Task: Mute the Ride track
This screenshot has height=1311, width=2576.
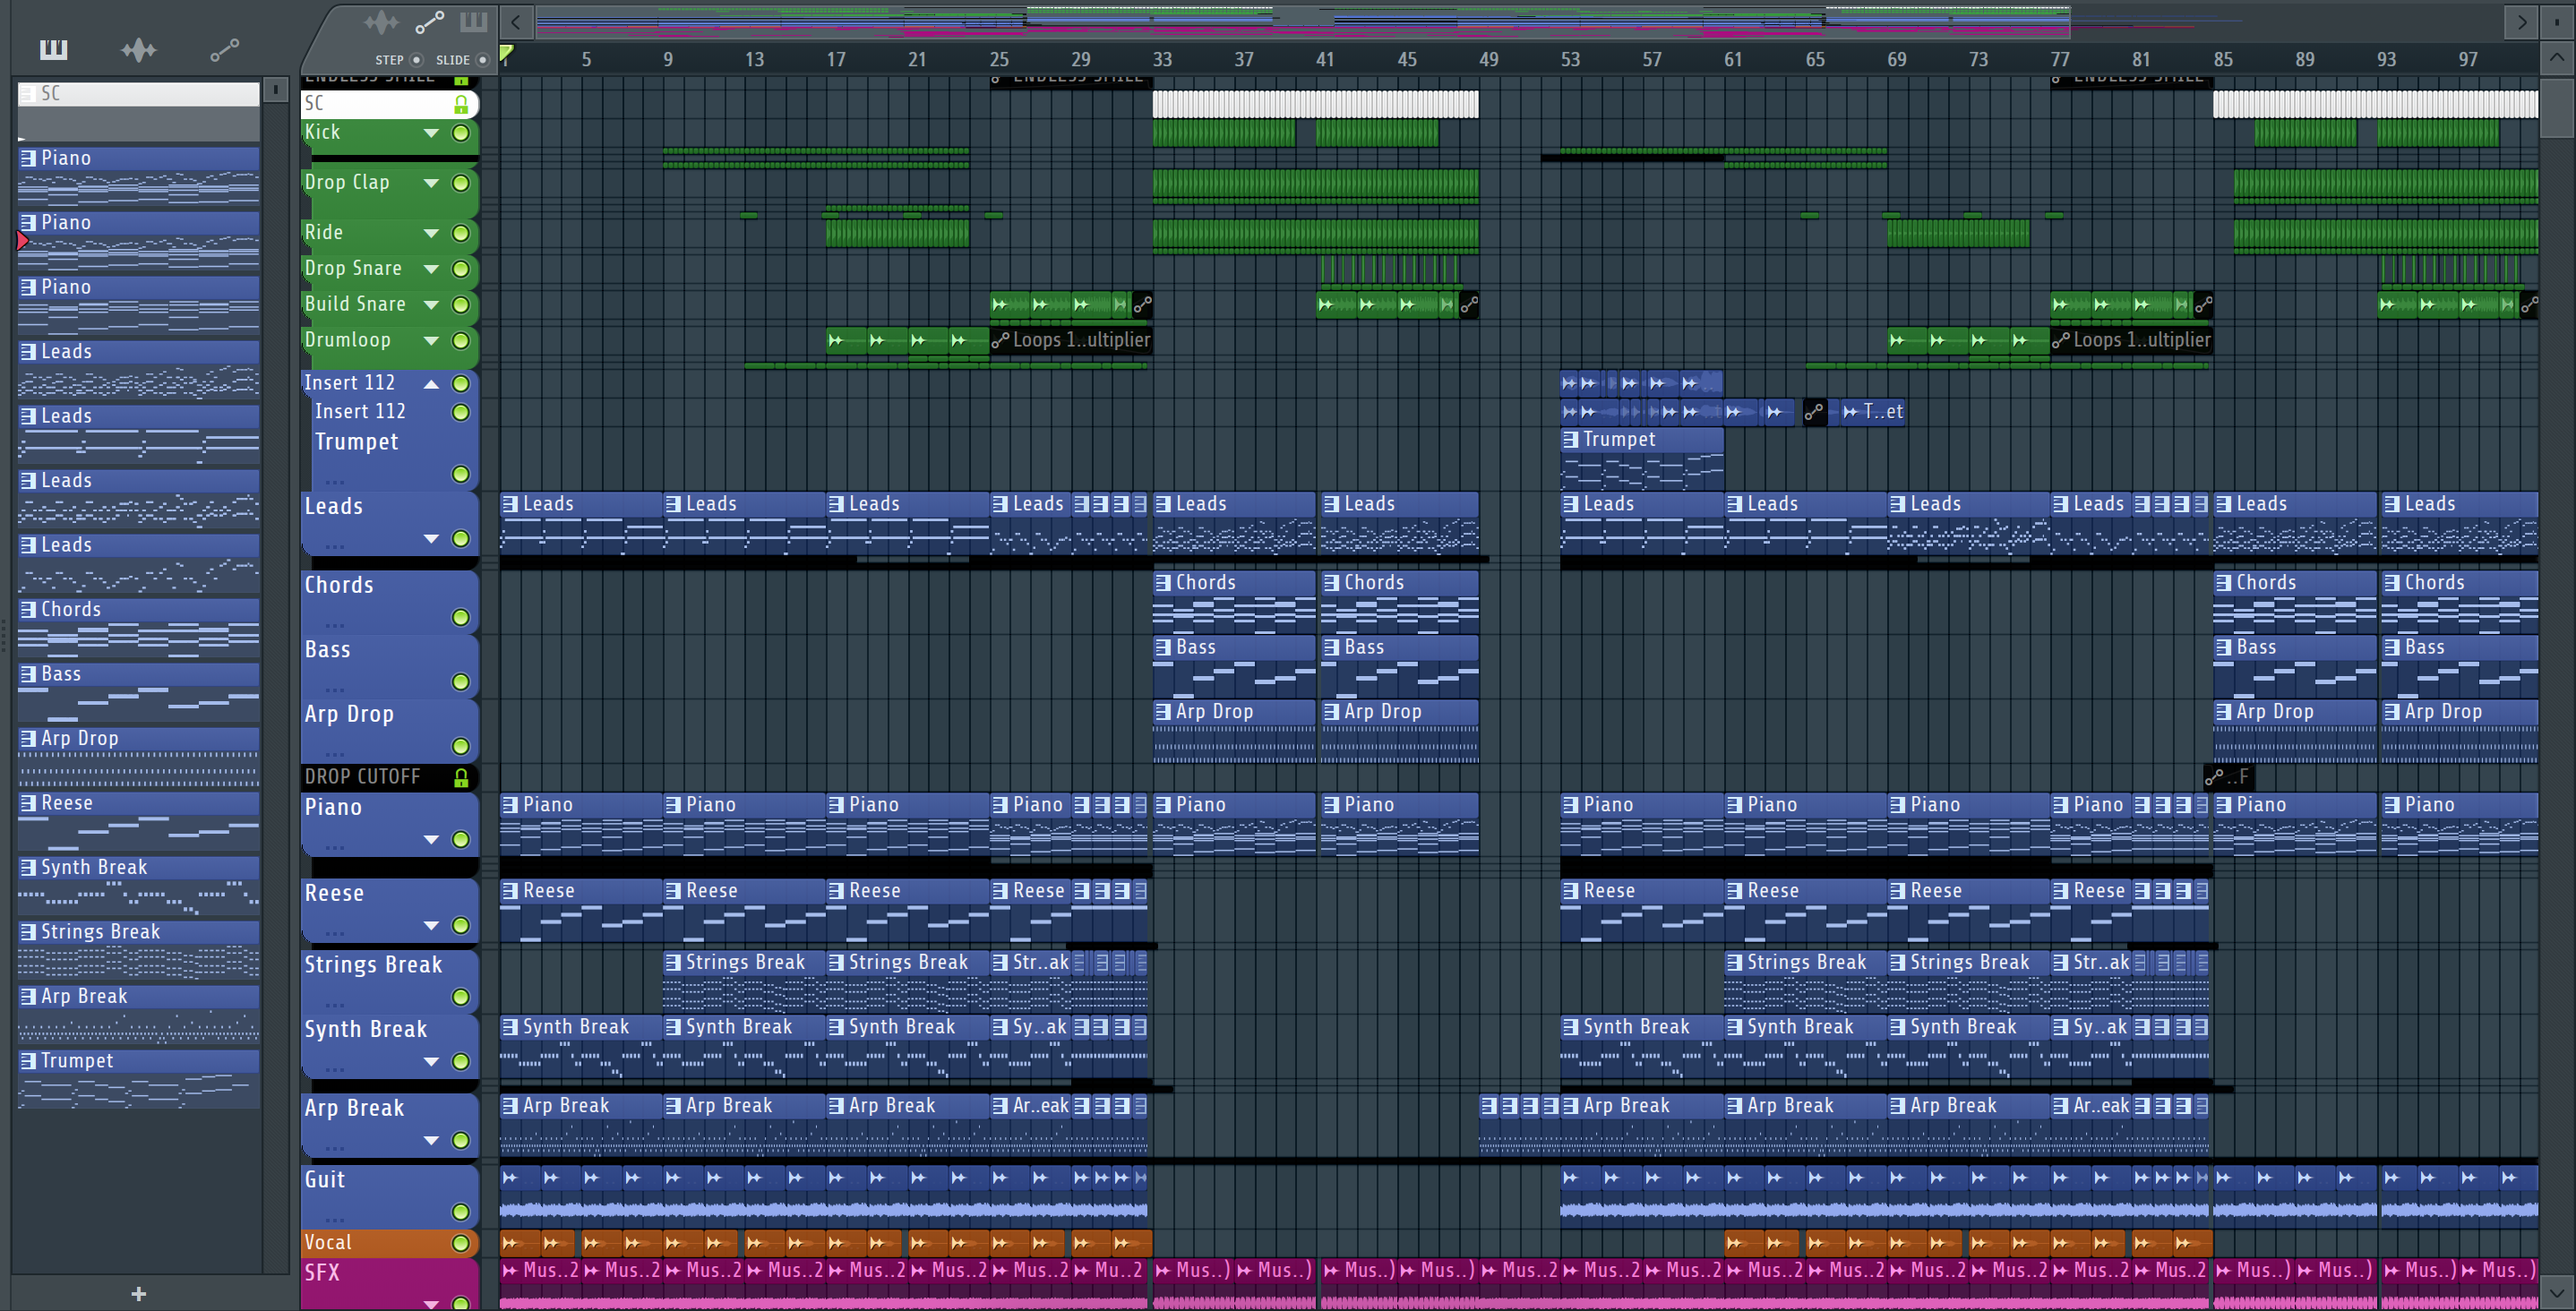Action: click(x=461, y=233)
